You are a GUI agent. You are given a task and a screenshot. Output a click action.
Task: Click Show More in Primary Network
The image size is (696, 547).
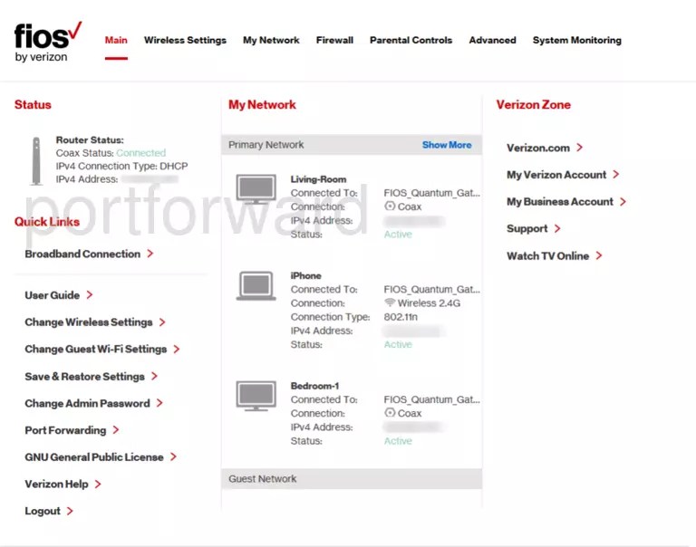(x=447, y=145)
